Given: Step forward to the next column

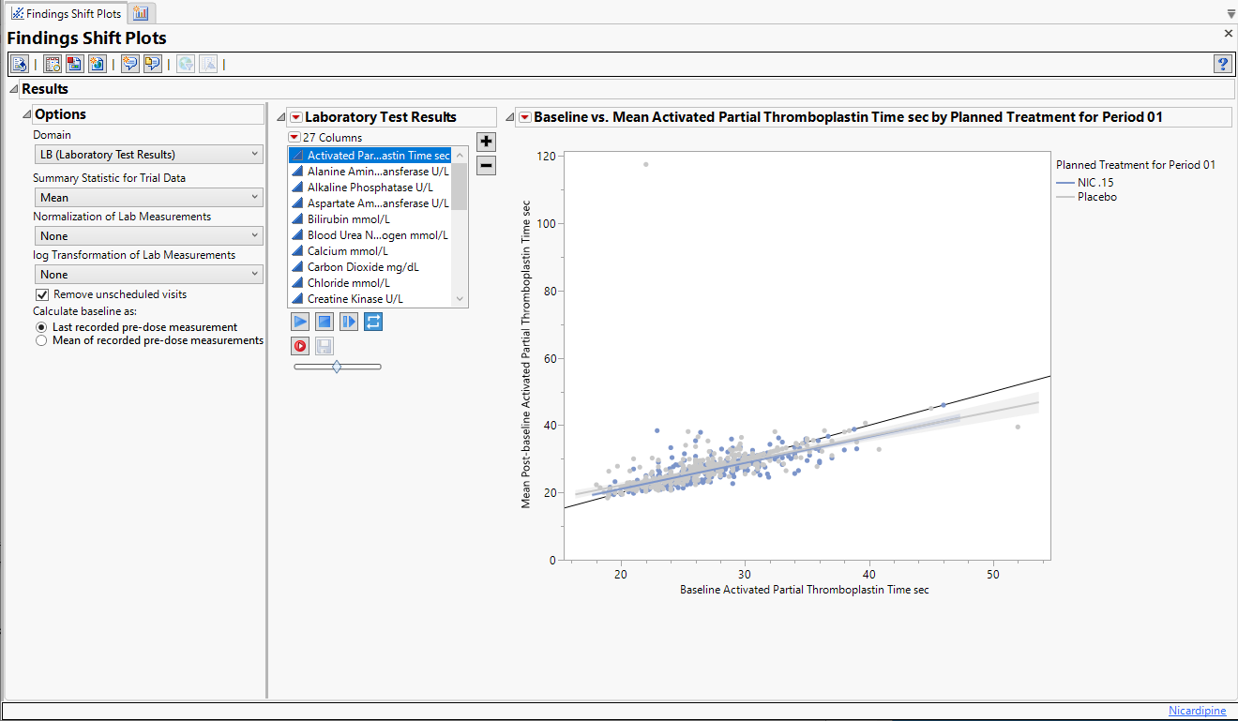Looking at the screenshot, I should coord(349,322).
